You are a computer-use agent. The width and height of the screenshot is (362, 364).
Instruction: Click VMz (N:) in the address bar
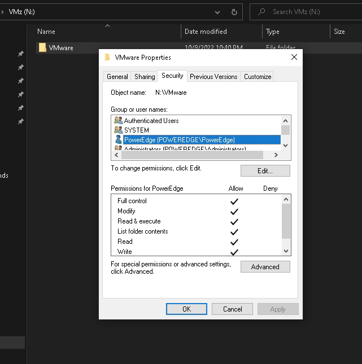point(21,12)
